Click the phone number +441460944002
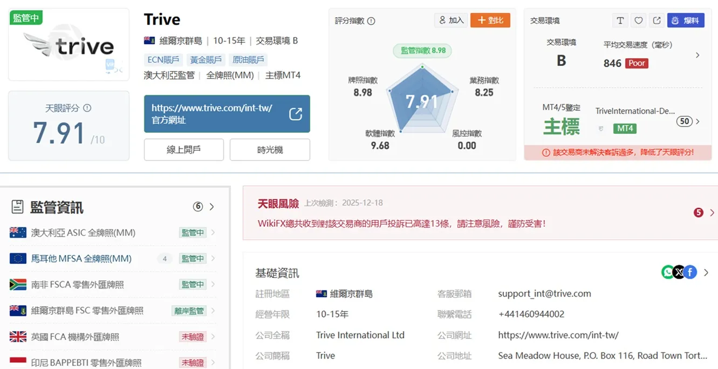This screenshot has width=718, height=369. (531, 314)
